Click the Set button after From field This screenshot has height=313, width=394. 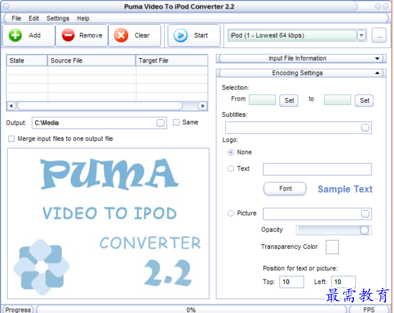[289, 101]
